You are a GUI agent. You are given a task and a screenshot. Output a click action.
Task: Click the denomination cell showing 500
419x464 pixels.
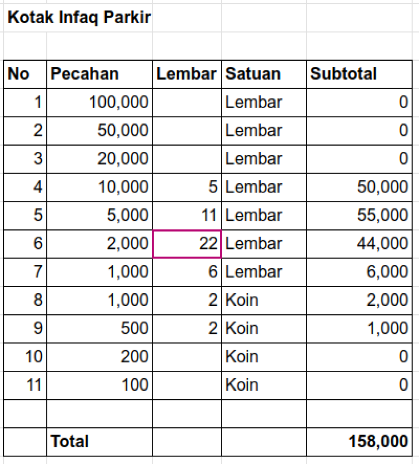coord(99,328)
